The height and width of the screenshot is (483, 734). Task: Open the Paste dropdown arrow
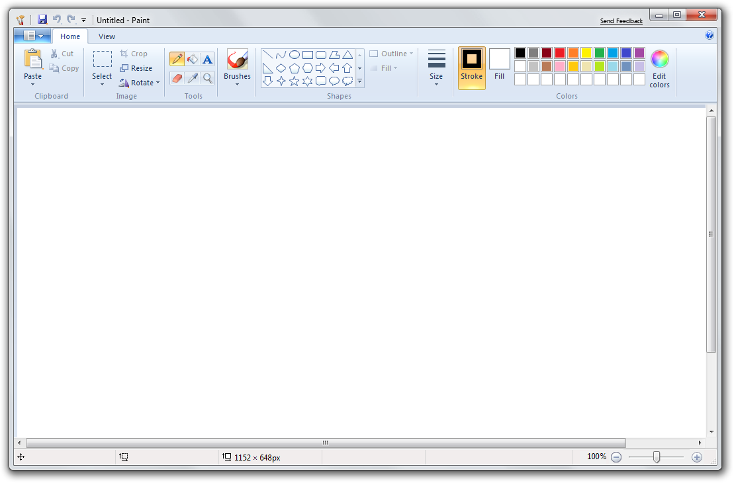pos(33,85)
